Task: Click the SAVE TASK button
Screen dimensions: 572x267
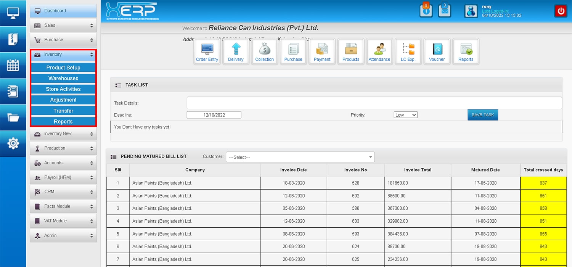Action: 482,115
